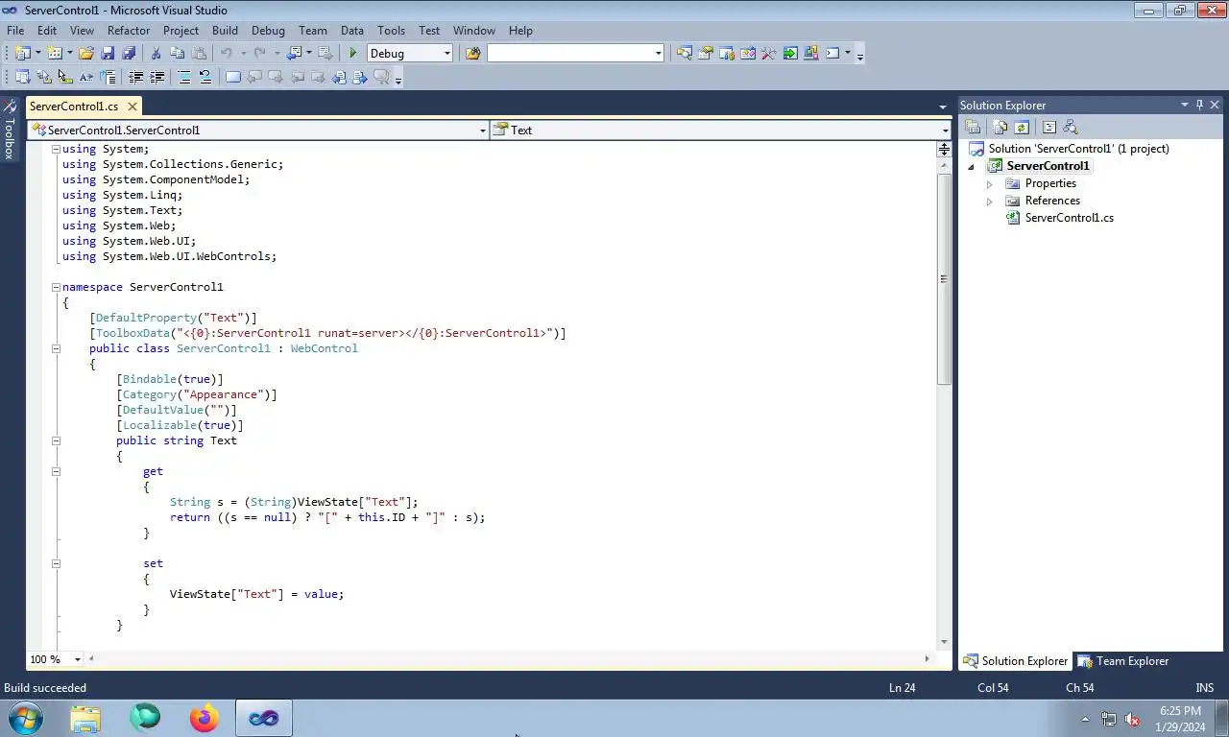Open Firefox from the taskbar
1229x737 pixels.
click(x=205, y=718)
